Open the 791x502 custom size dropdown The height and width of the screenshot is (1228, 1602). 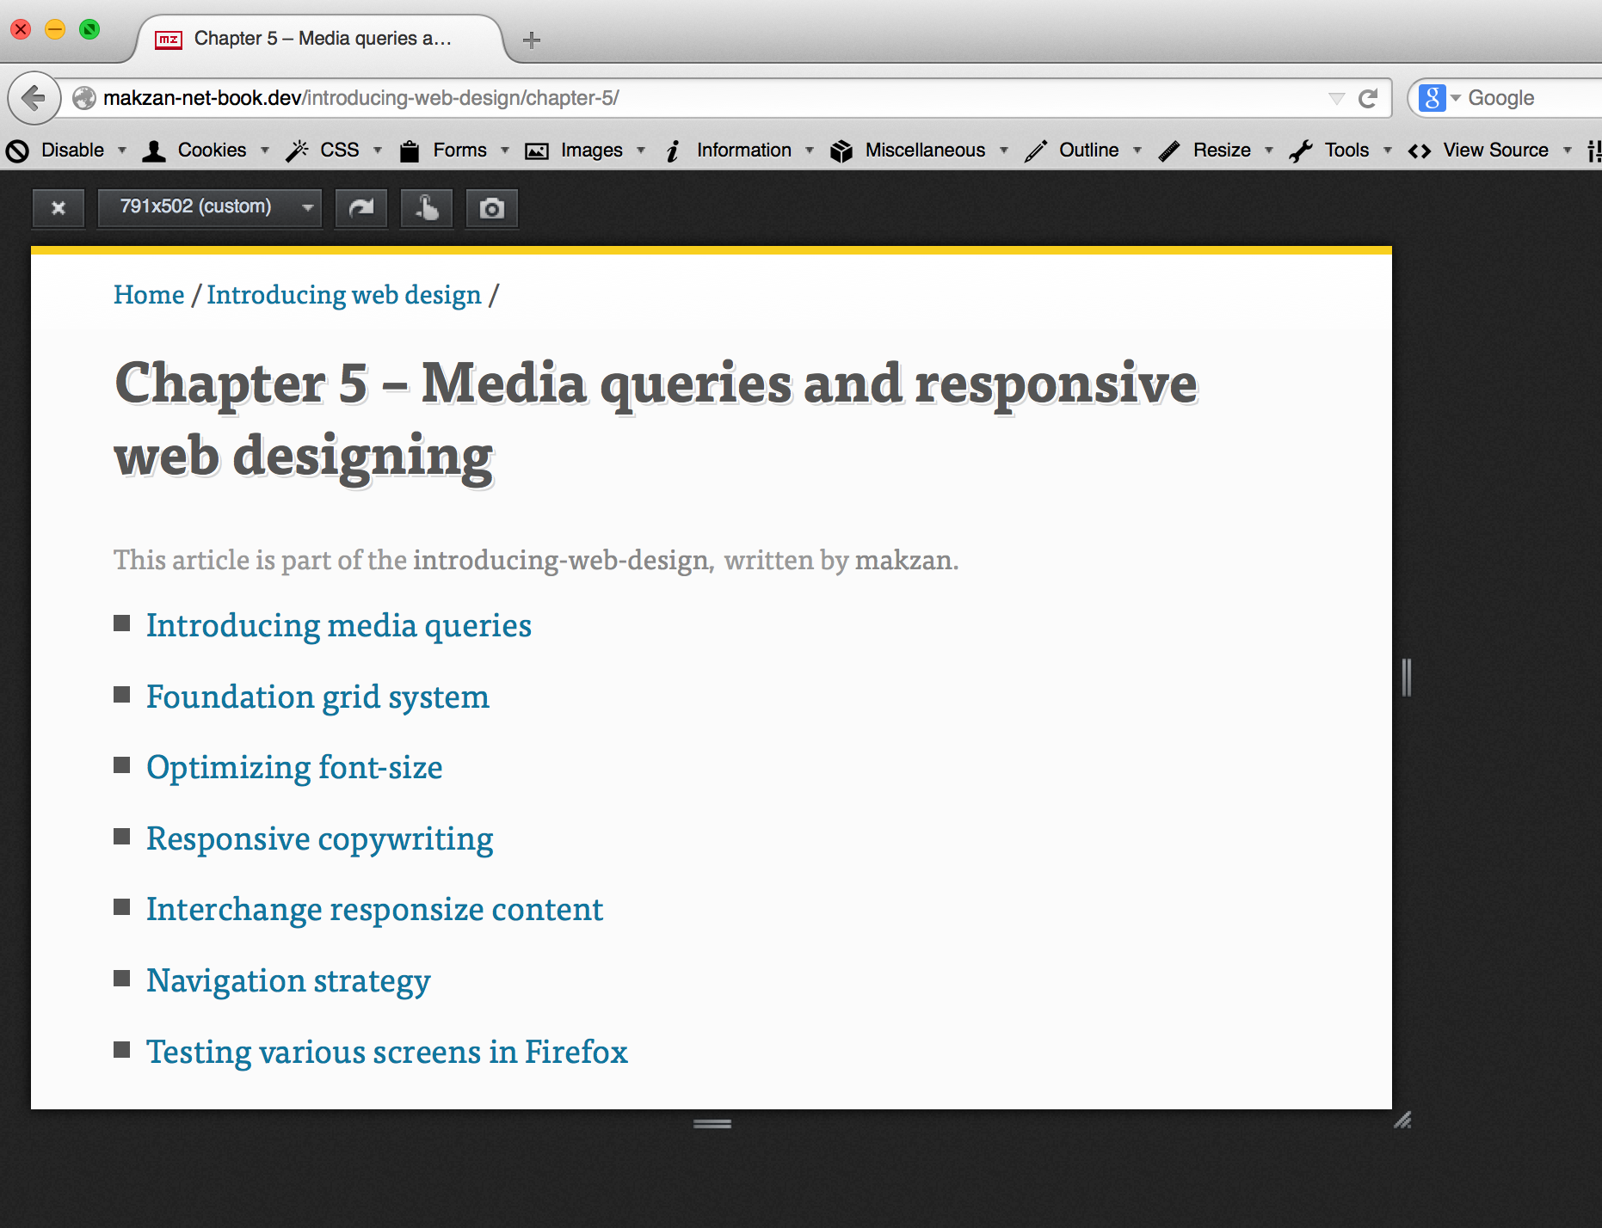(x=209, y=207)
